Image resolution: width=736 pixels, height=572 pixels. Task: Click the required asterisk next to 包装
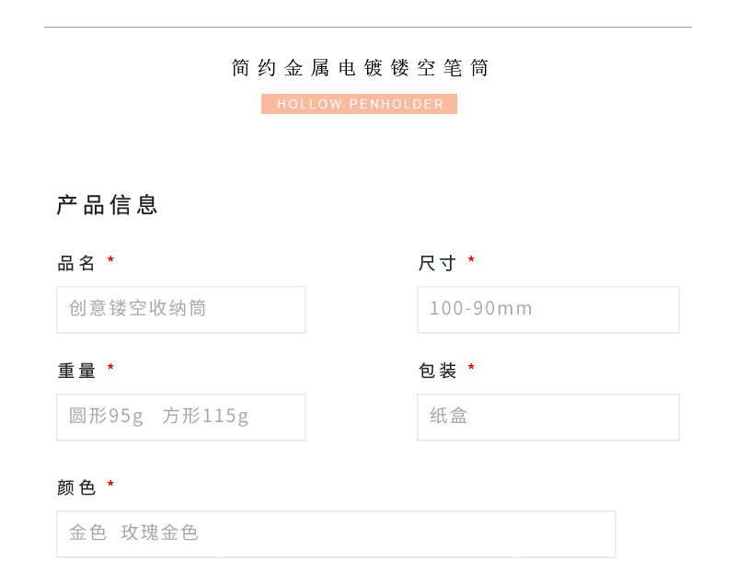click(x=471, y=367)
